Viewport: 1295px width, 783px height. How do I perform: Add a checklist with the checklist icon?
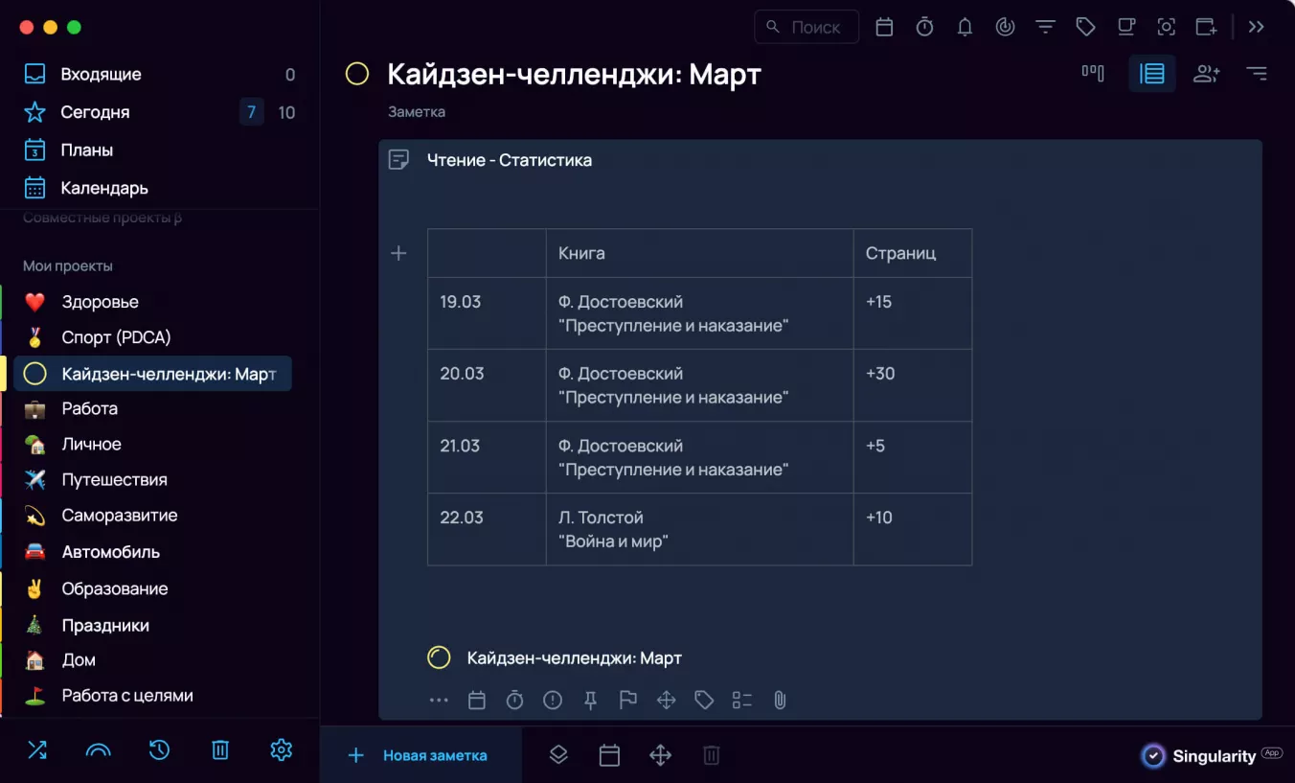pos(742,701)
